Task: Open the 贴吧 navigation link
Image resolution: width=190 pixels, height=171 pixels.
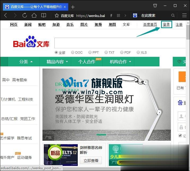Action: (x=42, y=25)
